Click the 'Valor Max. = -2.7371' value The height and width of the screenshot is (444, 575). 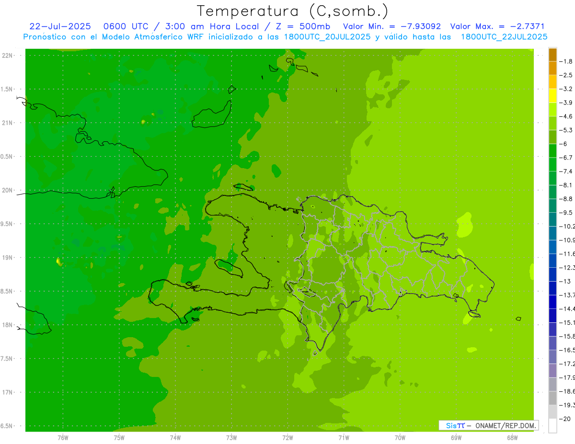click(496, 26)
